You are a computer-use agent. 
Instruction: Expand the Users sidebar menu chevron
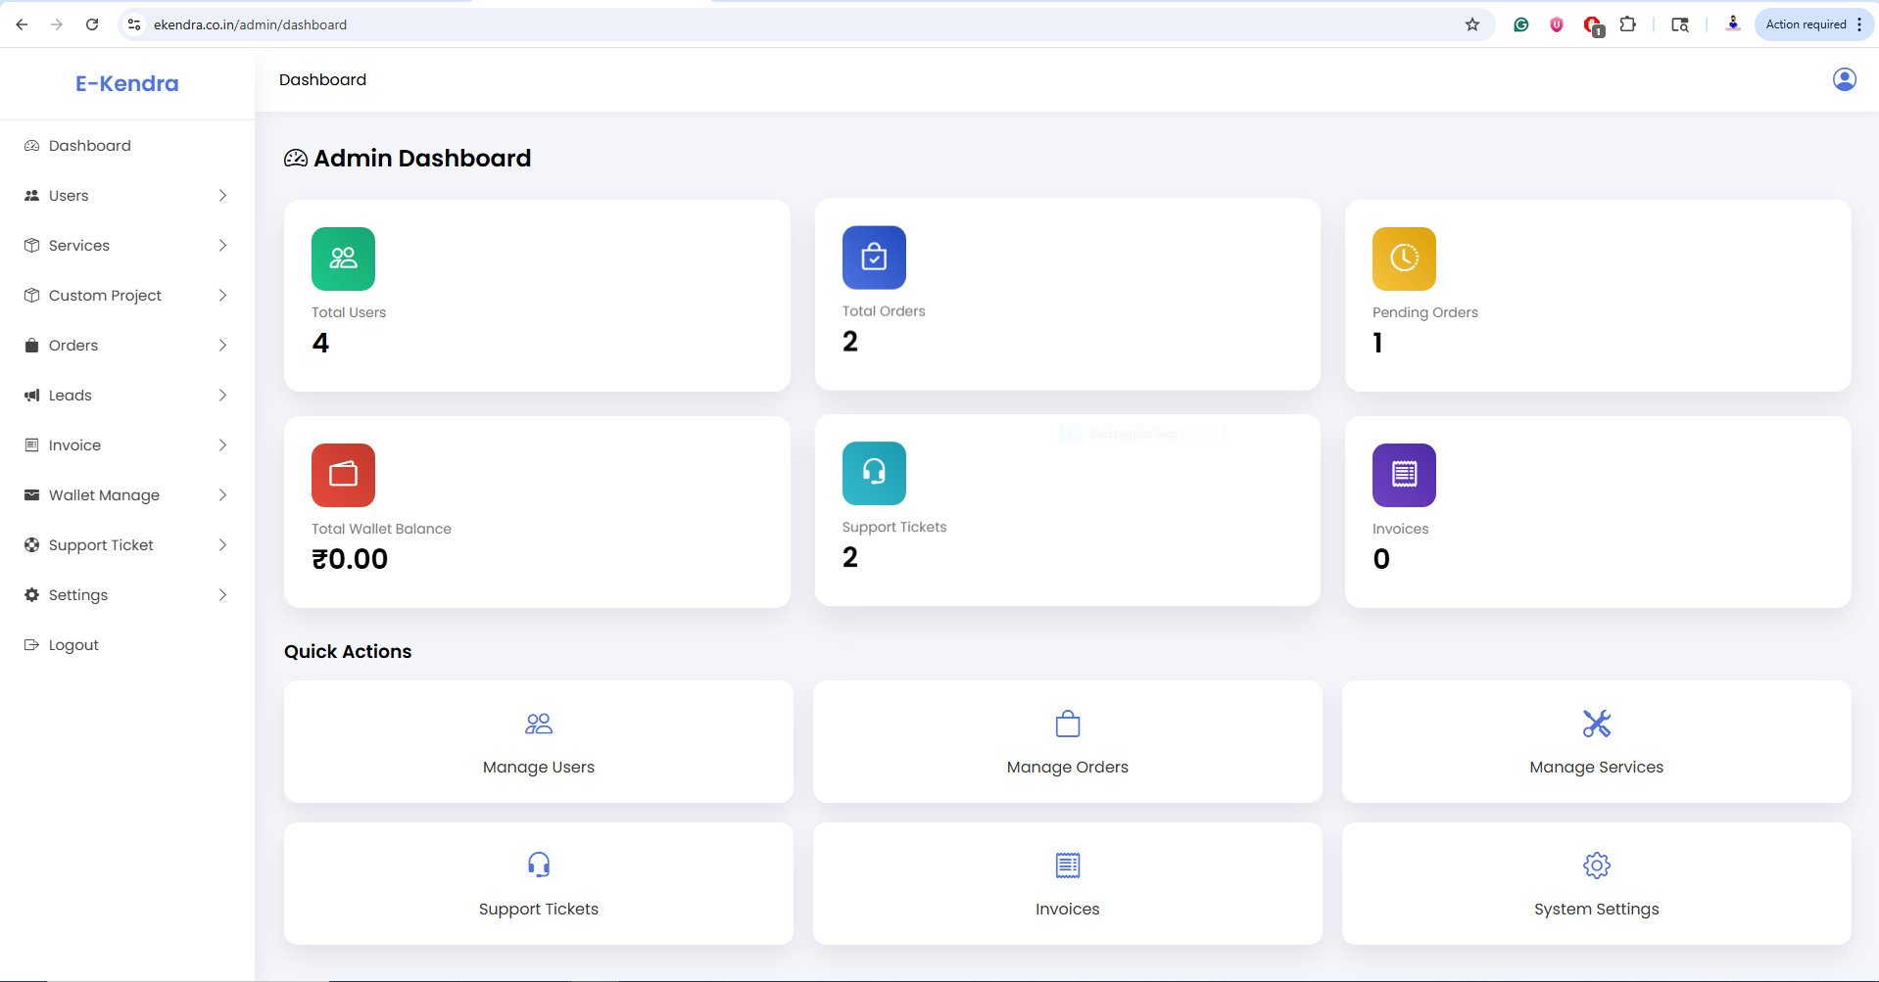[x=222, y=196]
